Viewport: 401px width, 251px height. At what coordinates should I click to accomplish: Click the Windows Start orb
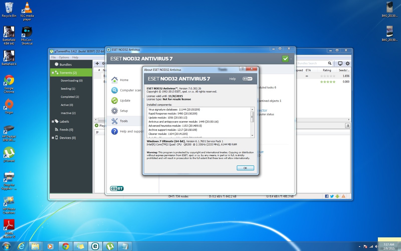pos(6,246)
